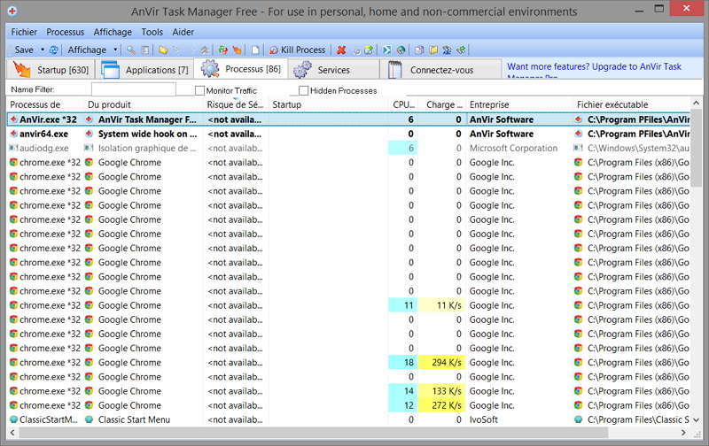Click the yellow folder icon after Affichage
This screenshot has height=446, width=709.
click(x=163, y=50)
